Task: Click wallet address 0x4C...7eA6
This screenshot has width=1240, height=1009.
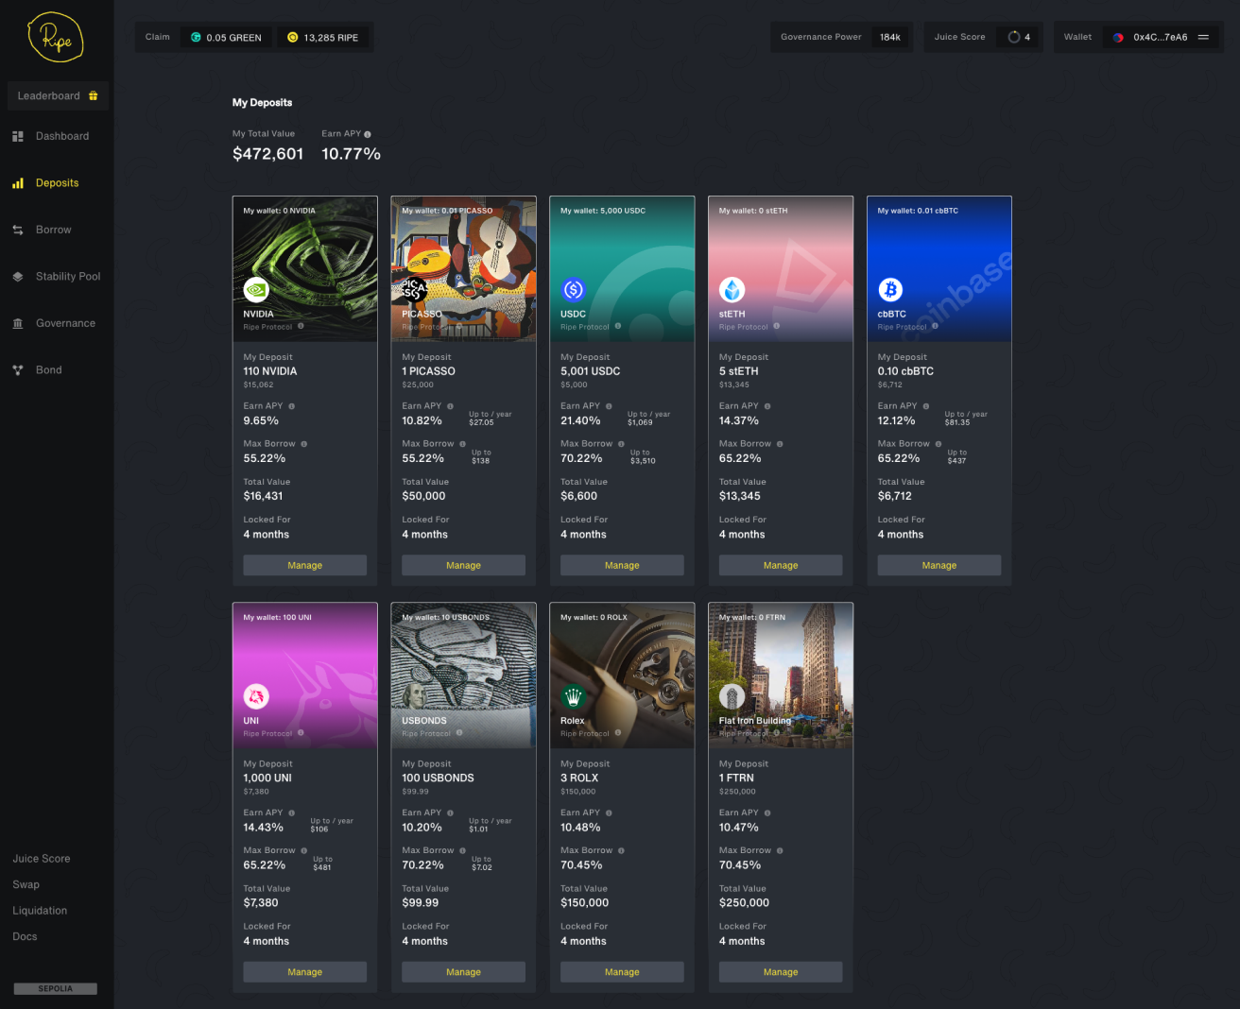Action: [x=1161, y=38]
